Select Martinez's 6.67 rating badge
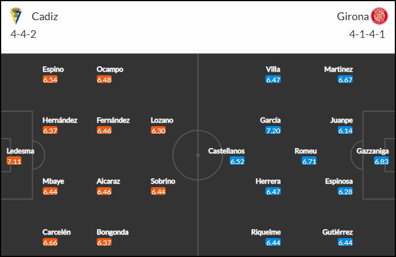 tap(345, 79)
